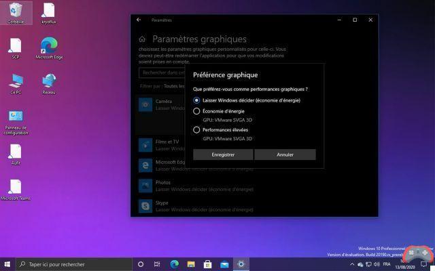Select the Photos app icon in list
The height and width of the screenshot is (271, 435).
[145, 186]
